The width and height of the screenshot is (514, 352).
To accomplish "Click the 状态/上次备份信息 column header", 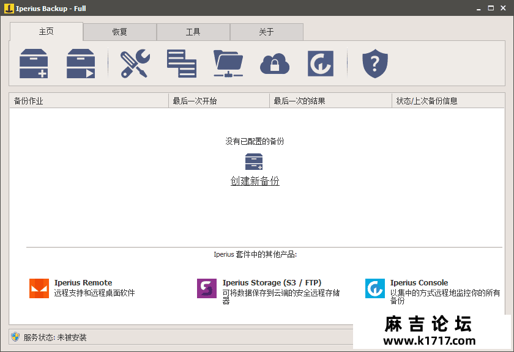I will point(449,101).
